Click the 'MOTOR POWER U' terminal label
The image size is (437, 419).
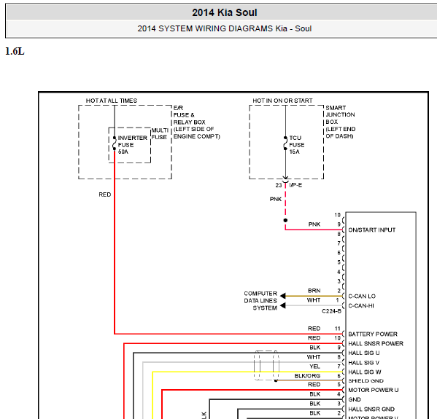point(374,390)
